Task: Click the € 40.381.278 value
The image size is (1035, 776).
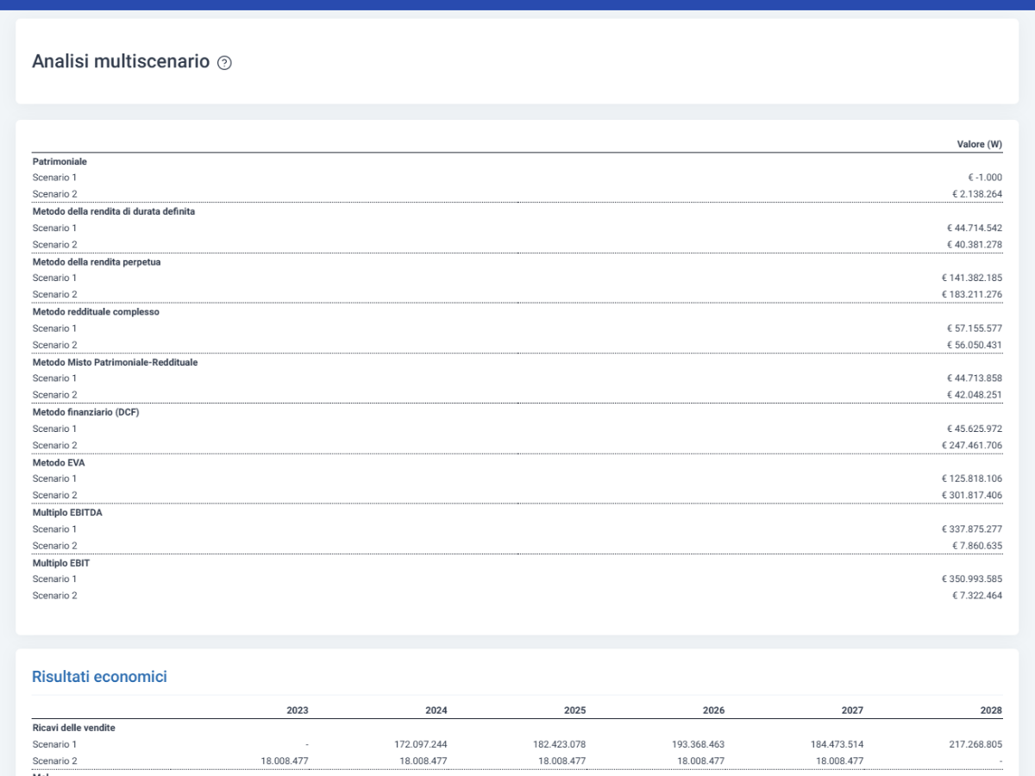Action: coord(975,245)
